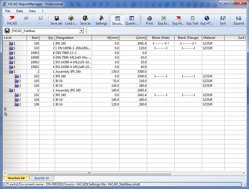Click the Expand toolbar button
Screen dimensions: 249x189
pos(239,20)
